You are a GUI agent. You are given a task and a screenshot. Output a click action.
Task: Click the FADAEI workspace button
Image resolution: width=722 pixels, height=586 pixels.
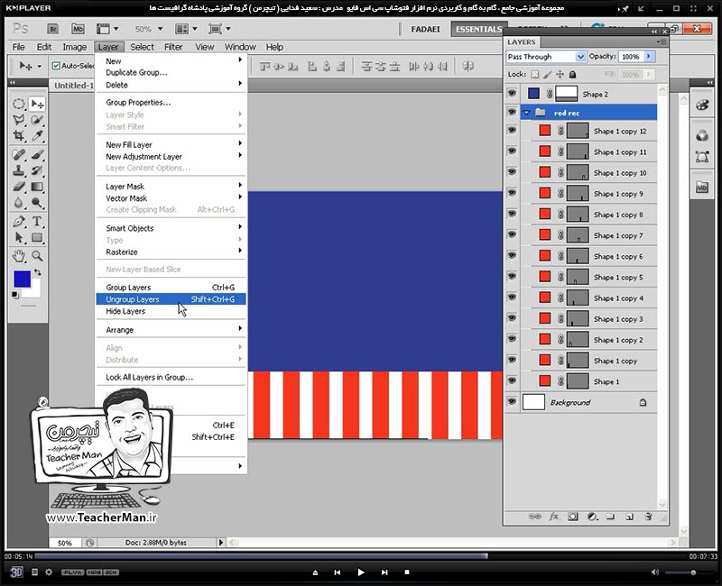tap(425, 29)
